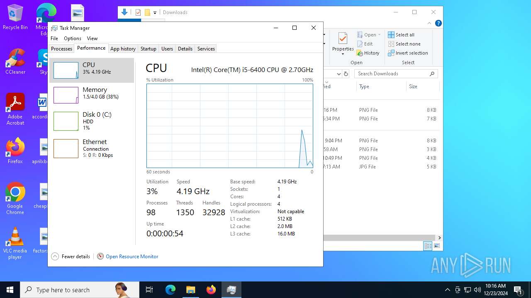Viewport: 531px width, 298px height.
Task: Select the CPU performance graph thumbnail
Action: tap(66, 70)
